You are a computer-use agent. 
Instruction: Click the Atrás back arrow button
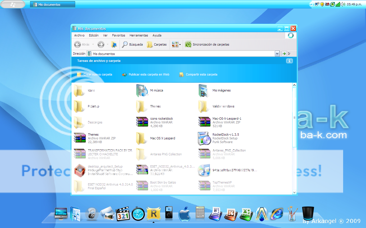[x=82, y=44]
